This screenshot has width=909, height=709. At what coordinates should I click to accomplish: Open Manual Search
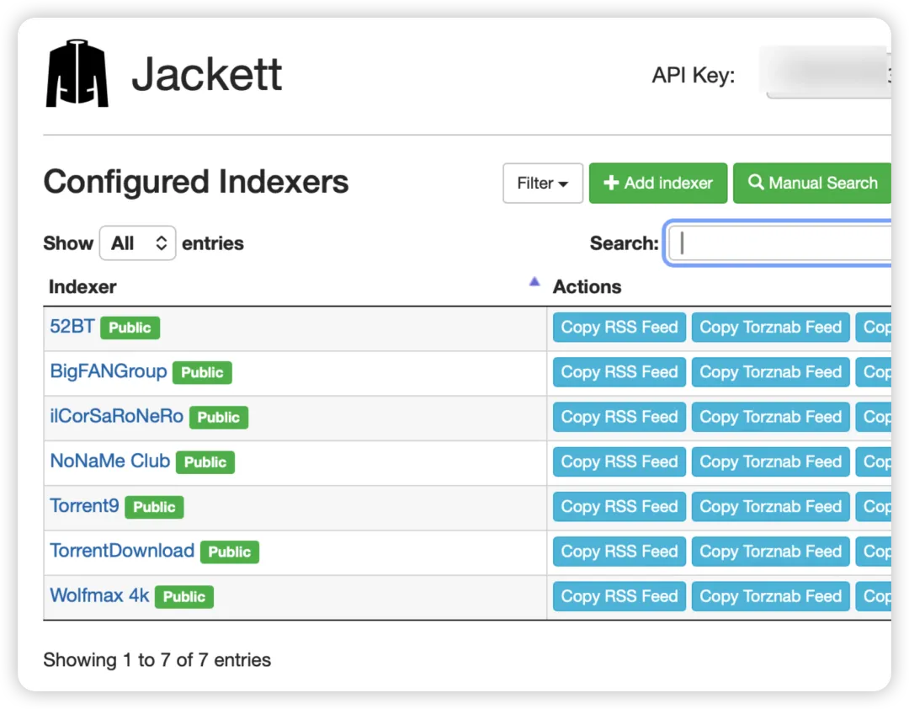point(812,183)
